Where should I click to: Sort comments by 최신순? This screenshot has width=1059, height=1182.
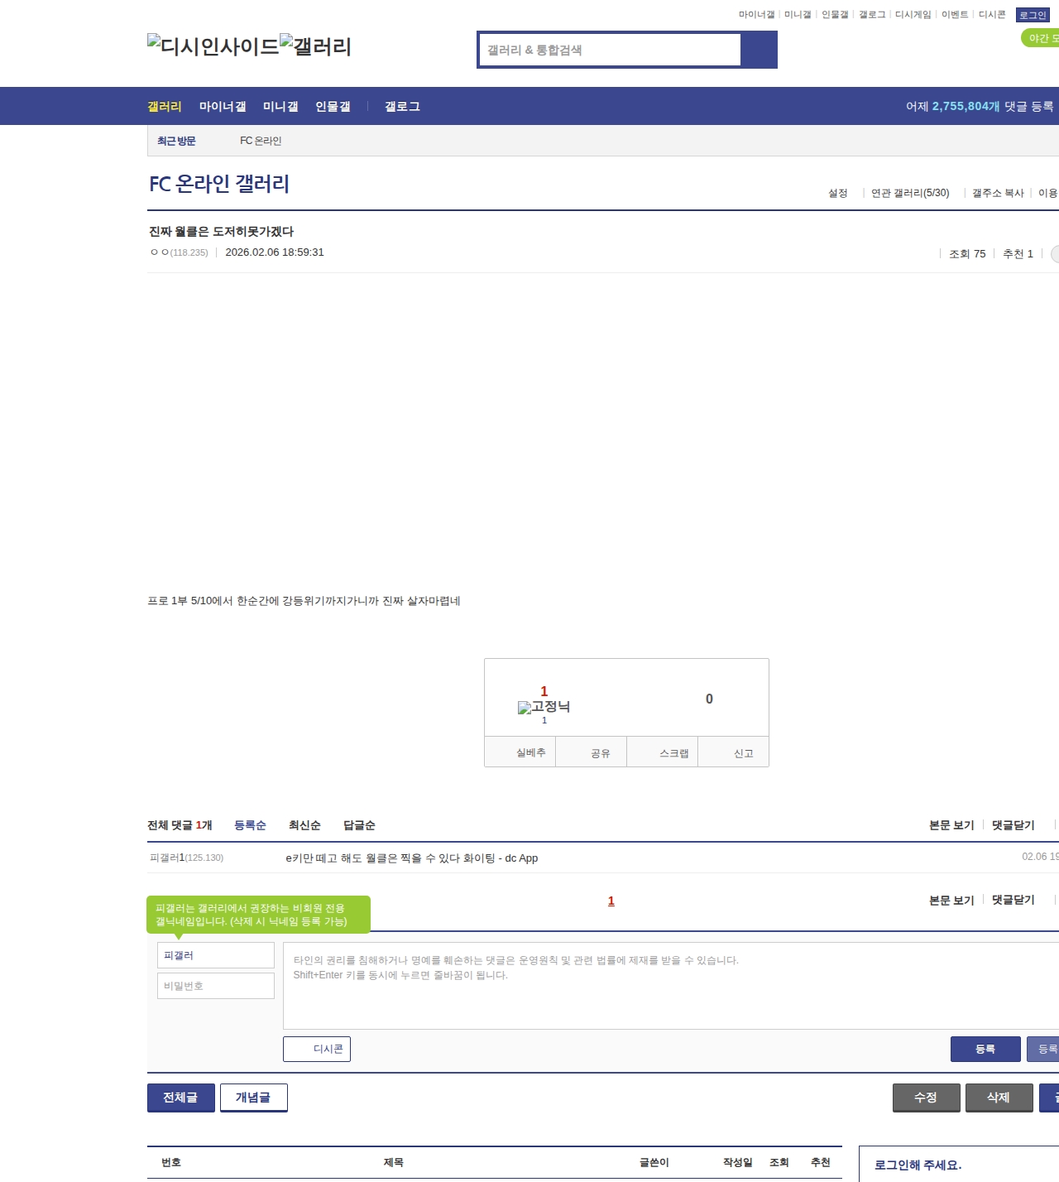(304, 825)
